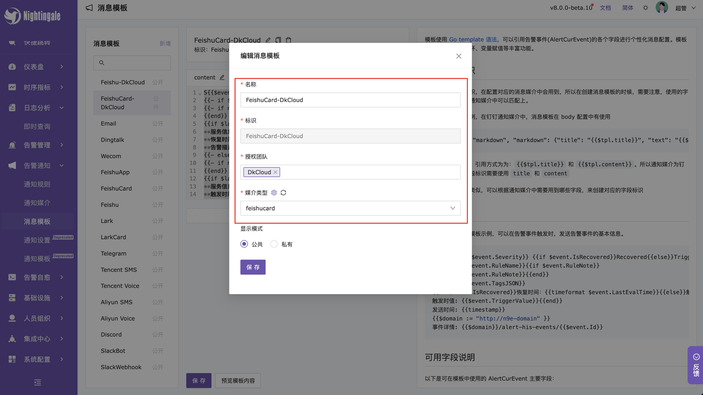Image resolution: width=703 pixels, height=395 pixels.
Task: Select the 公共 display mode
Action: point(244,244)
